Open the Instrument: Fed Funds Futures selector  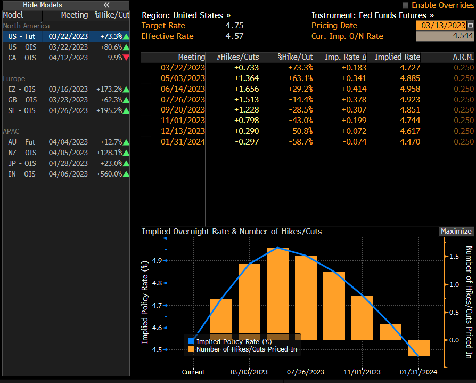372,15
